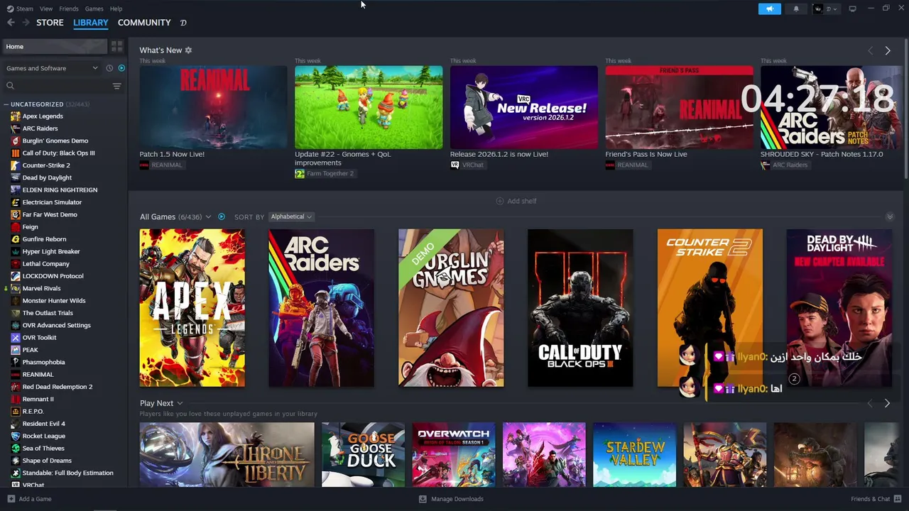Advance Play Next shelf right arrow
The image size is (909, 511).
coord(887,403)
